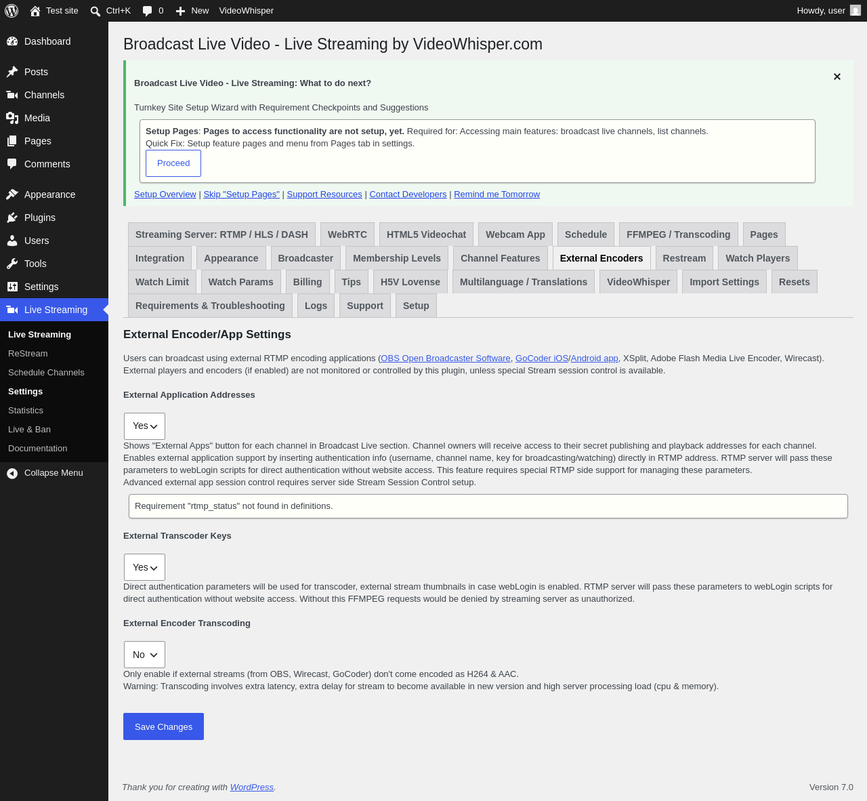Click Howdy, user account menu
Screen dimensions: 867x801
coord(828,11)
